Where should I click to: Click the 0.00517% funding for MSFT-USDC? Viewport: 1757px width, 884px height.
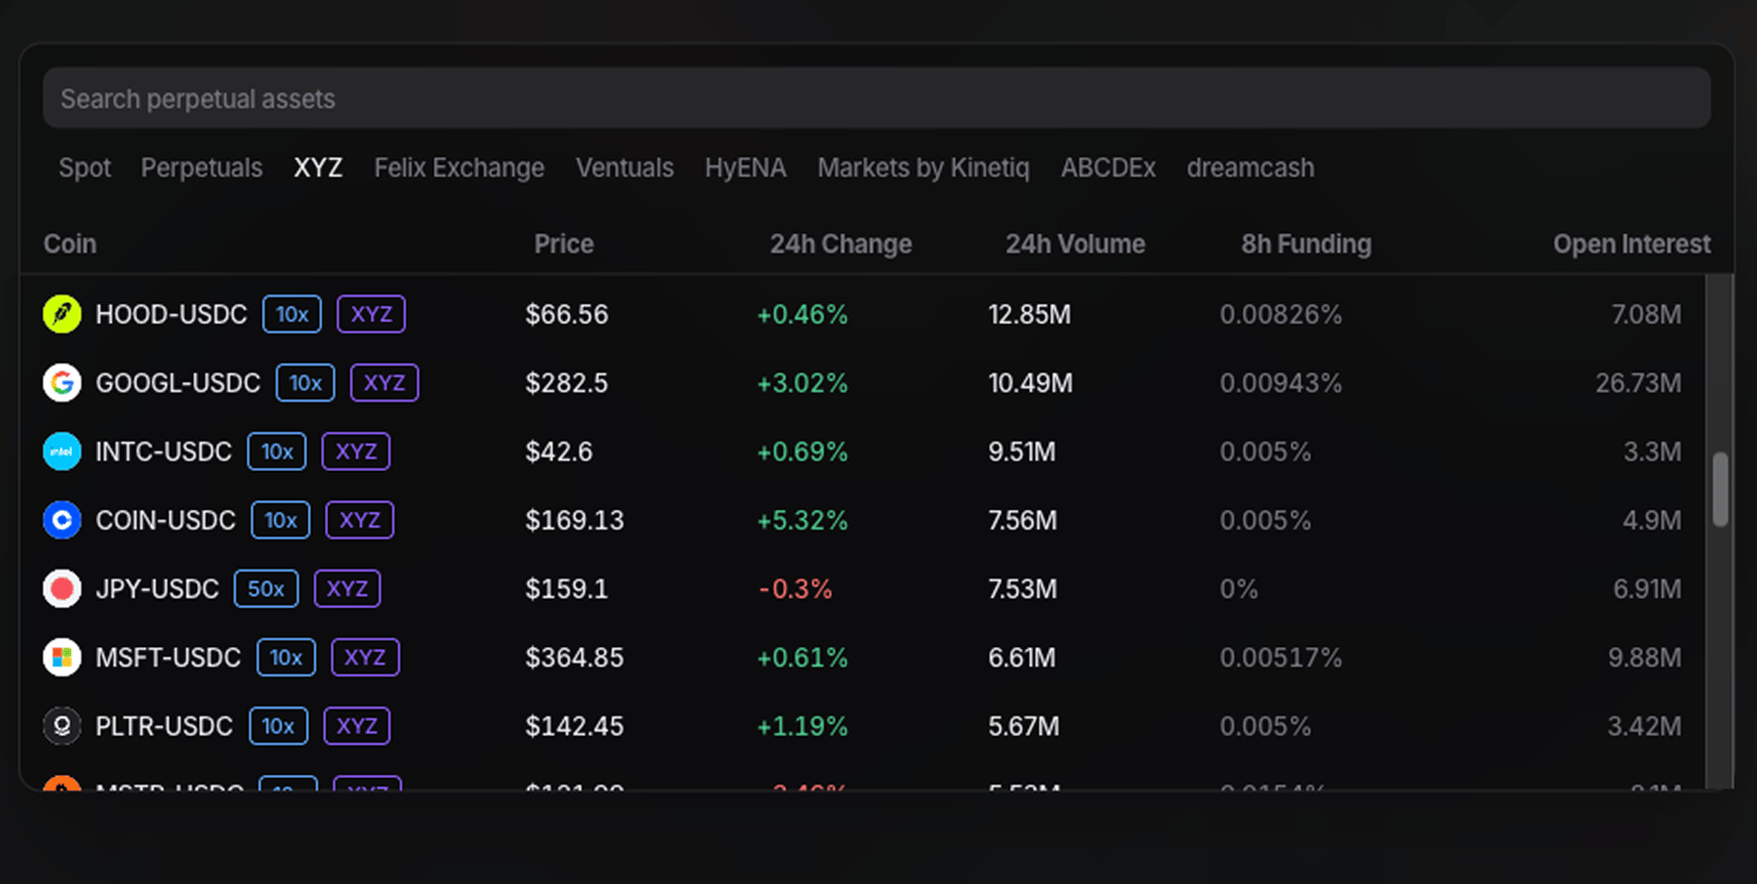point(1281,658)
